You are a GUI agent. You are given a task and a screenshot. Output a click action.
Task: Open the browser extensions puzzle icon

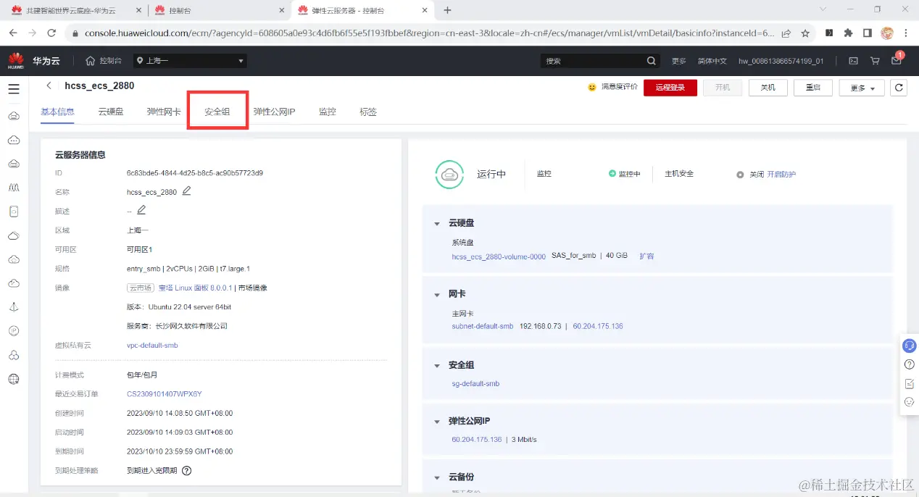tap(848, 33)
